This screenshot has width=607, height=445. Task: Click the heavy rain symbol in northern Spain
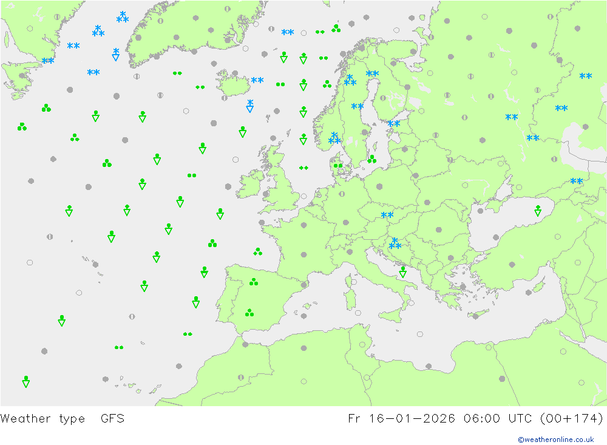tap(253, 282)
